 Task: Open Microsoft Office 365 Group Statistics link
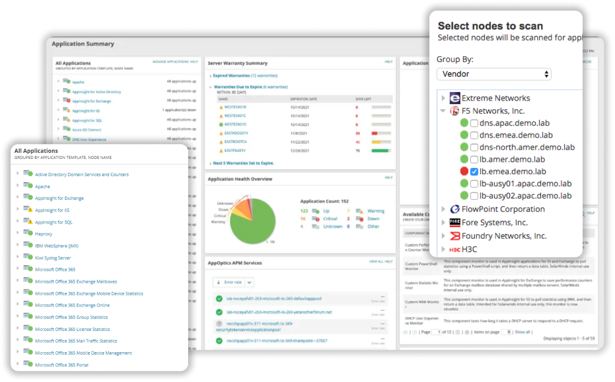(x=71, y=317)
